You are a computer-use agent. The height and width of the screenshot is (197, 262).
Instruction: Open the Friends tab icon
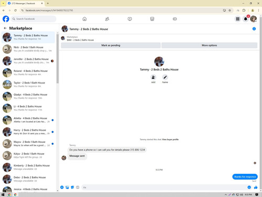(107, 19)
